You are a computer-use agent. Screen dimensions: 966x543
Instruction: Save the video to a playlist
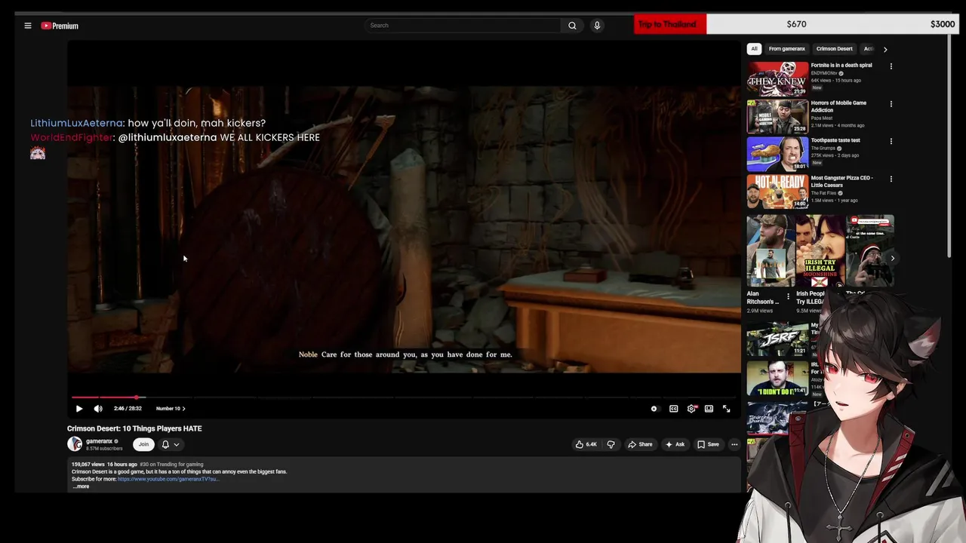[x=708, y=444]
